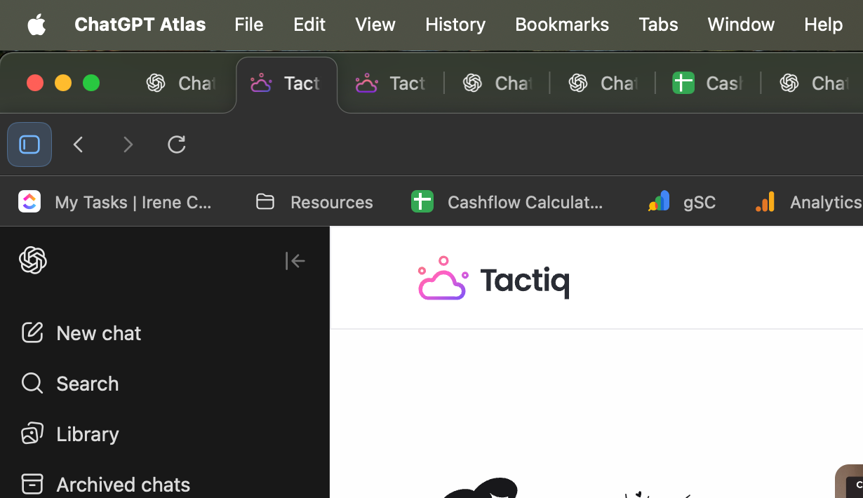Open the gSC bookmark

[x=682, y=202]
